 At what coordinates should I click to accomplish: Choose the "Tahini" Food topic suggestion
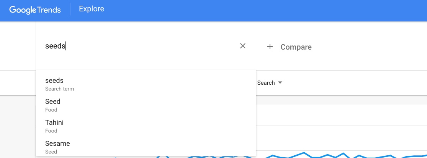[x=146, y=126]
